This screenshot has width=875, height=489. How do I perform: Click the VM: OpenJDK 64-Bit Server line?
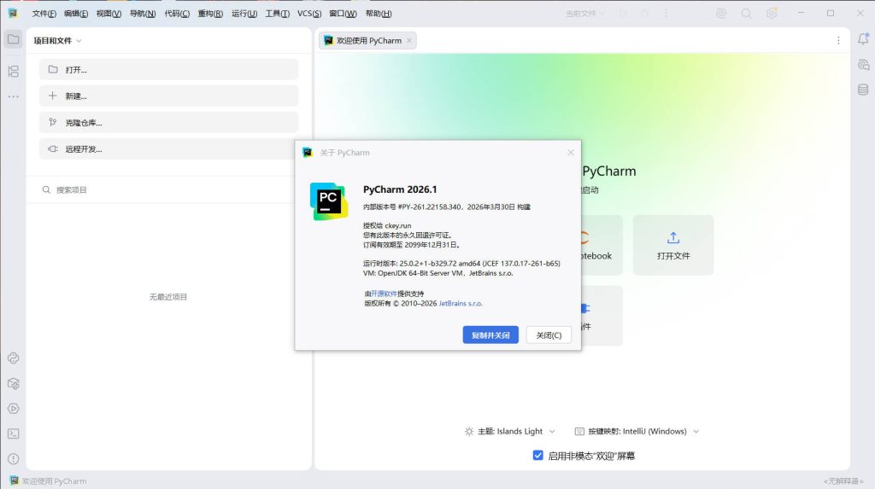tap(438, 273)
